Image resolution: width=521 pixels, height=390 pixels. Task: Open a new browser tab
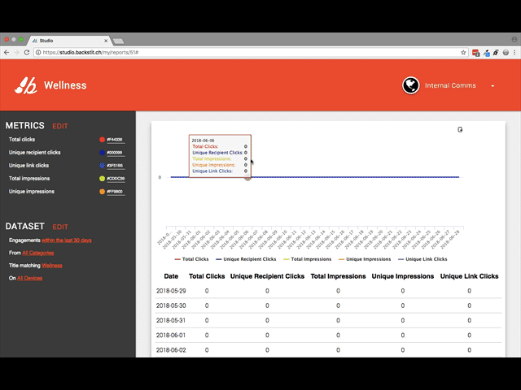coord(119,41)
